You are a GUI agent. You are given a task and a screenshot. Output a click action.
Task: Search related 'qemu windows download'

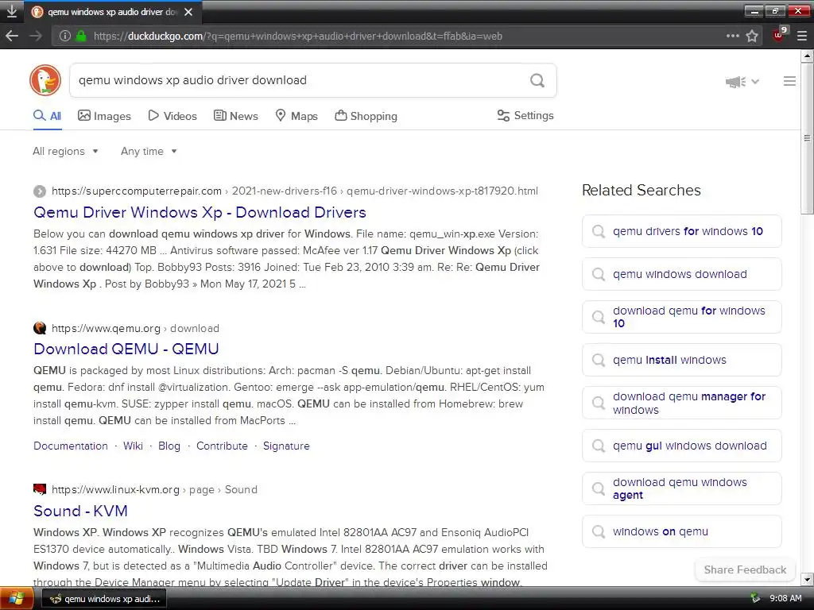681,274
